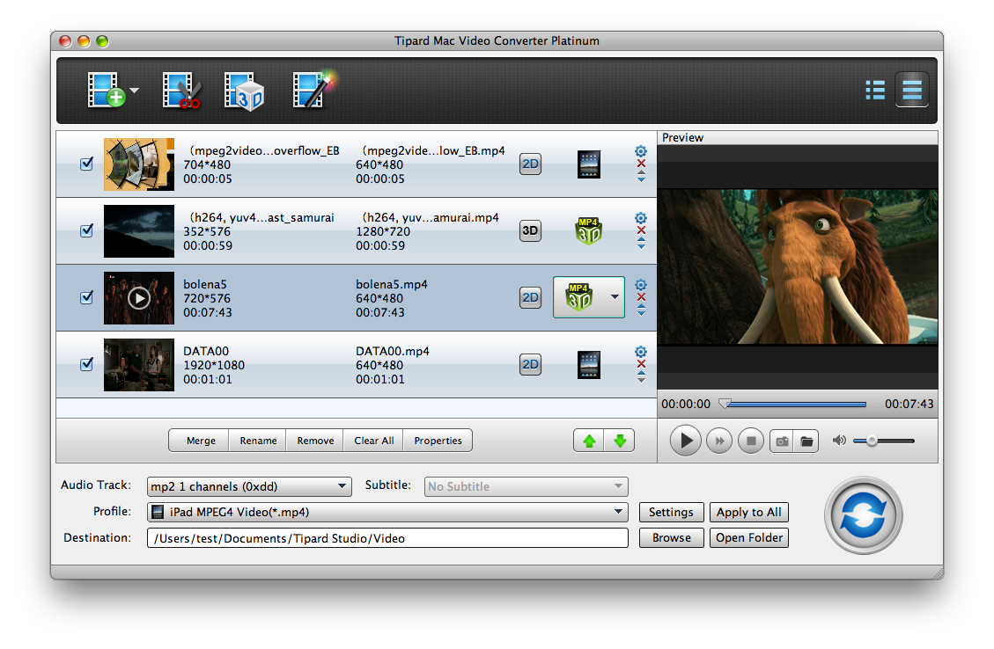Screen dimensions: 994x649
Task: Remove last_samurai row with red X
Action: coord(641,230)
